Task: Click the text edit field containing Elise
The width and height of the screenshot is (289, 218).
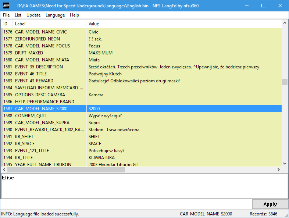Action: coord(144,186)
